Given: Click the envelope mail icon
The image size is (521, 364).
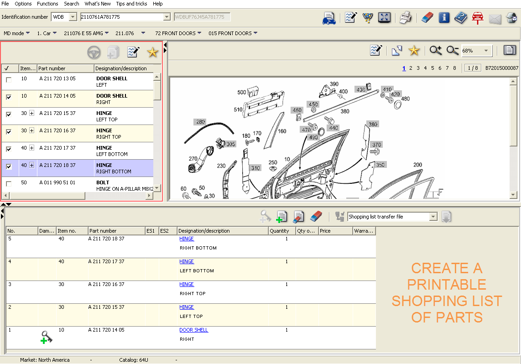Looking at the screenshot, I should (x=495, y=19).
